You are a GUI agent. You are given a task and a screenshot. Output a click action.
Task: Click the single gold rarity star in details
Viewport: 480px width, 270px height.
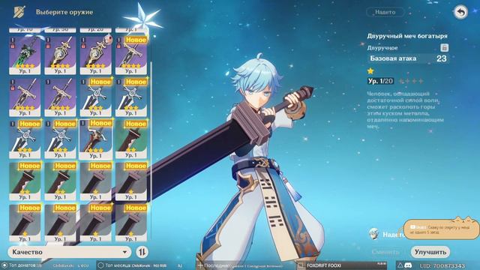click(x=370, y=71)
